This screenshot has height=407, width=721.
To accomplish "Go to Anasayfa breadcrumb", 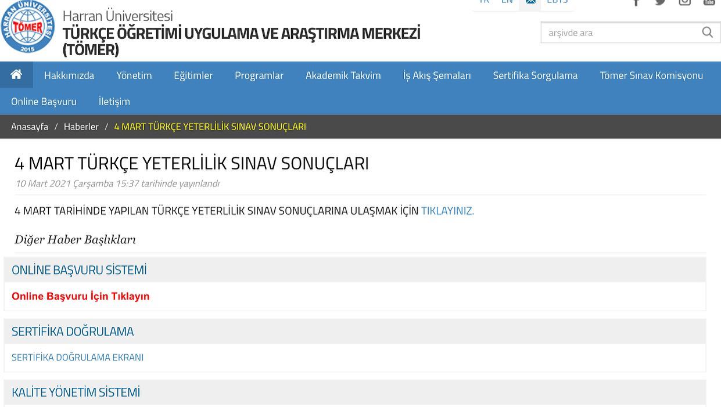I will pyautogui.click(x=30, y=127).
